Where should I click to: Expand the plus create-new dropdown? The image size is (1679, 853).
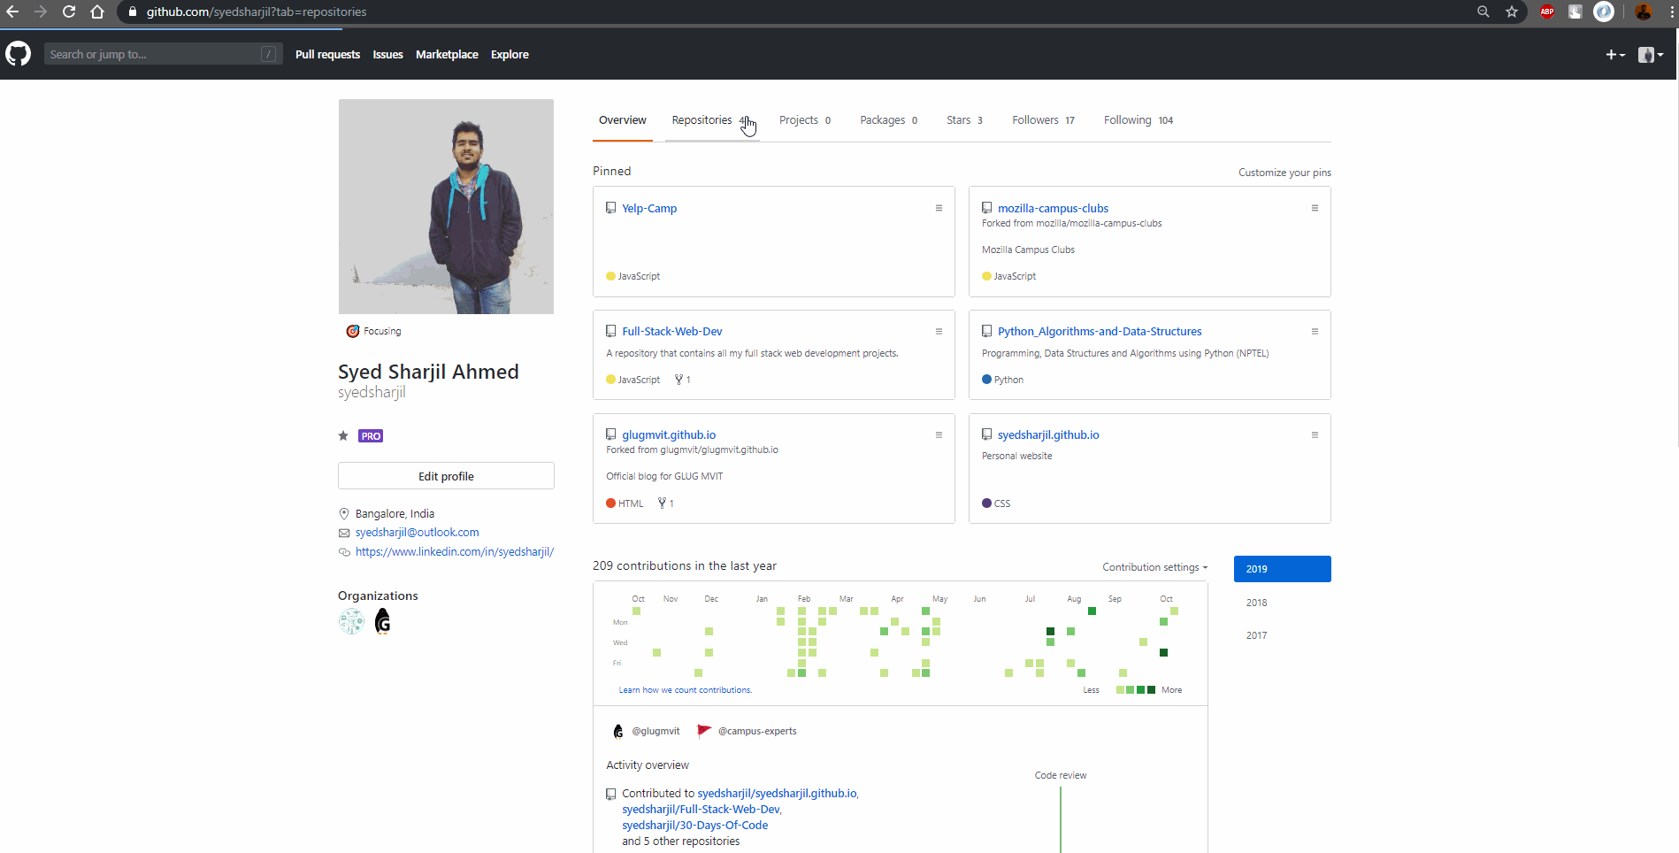point(1614,55)
